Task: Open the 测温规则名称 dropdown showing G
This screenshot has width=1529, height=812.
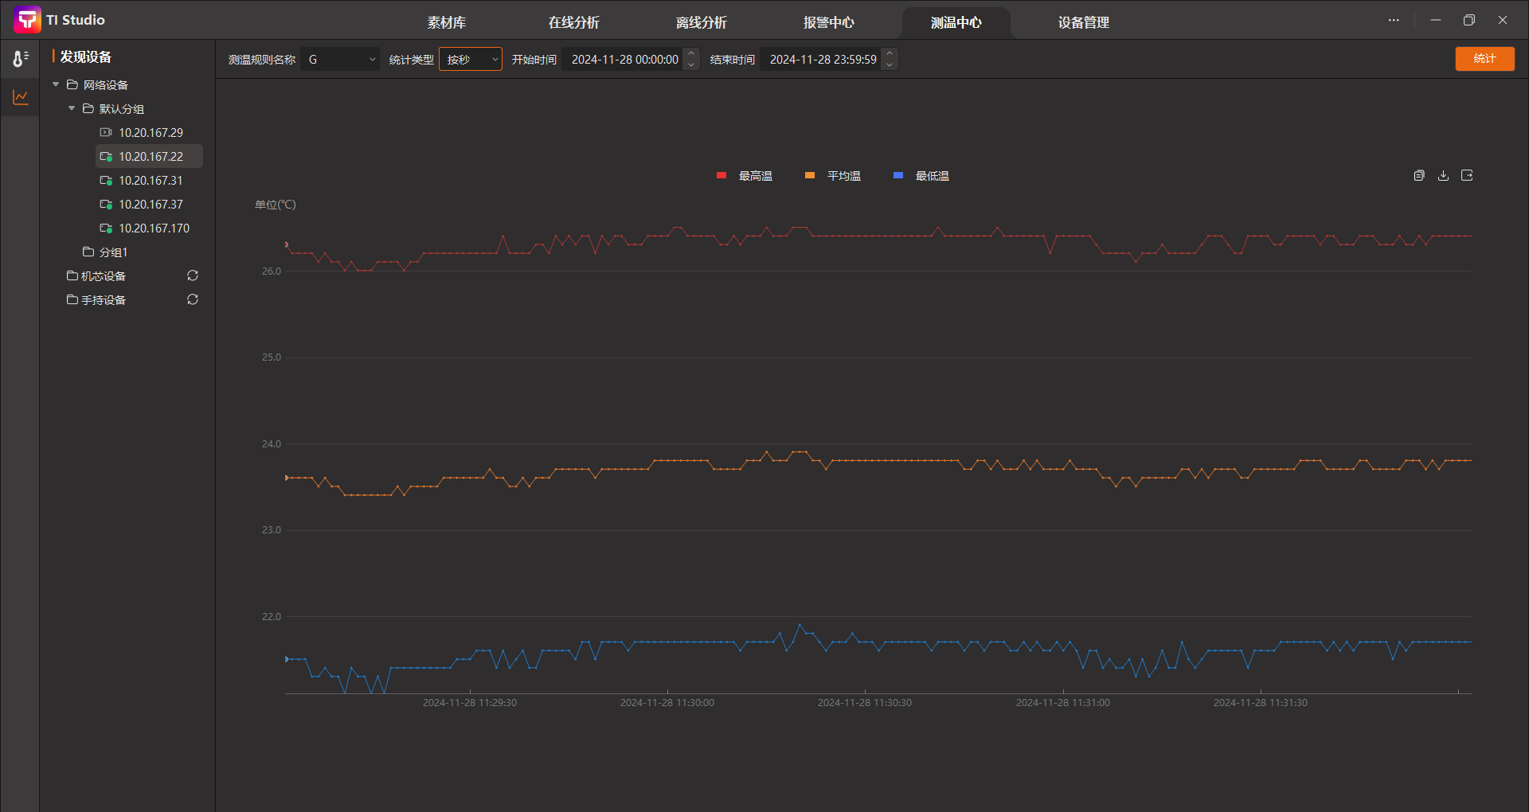Action: [x=340, y=60]
